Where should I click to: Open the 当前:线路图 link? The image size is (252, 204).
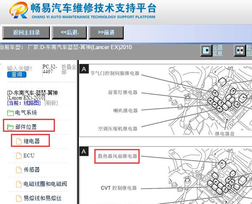click(x=24, y=103)
